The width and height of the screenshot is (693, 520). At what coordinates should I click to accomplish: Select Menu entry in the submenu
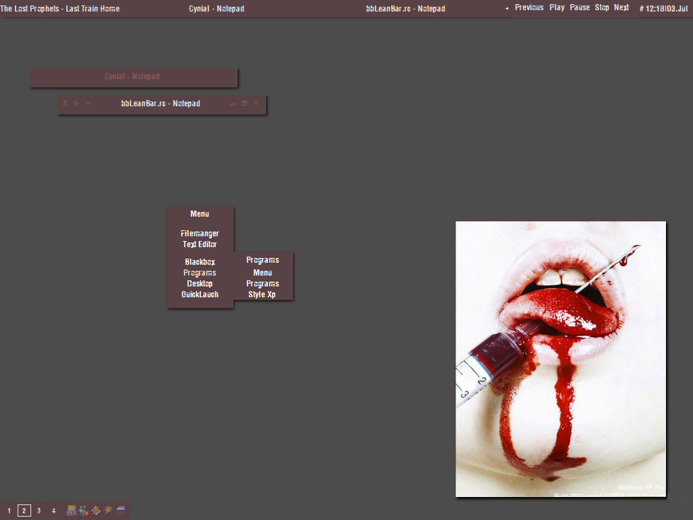click(263, 273)
